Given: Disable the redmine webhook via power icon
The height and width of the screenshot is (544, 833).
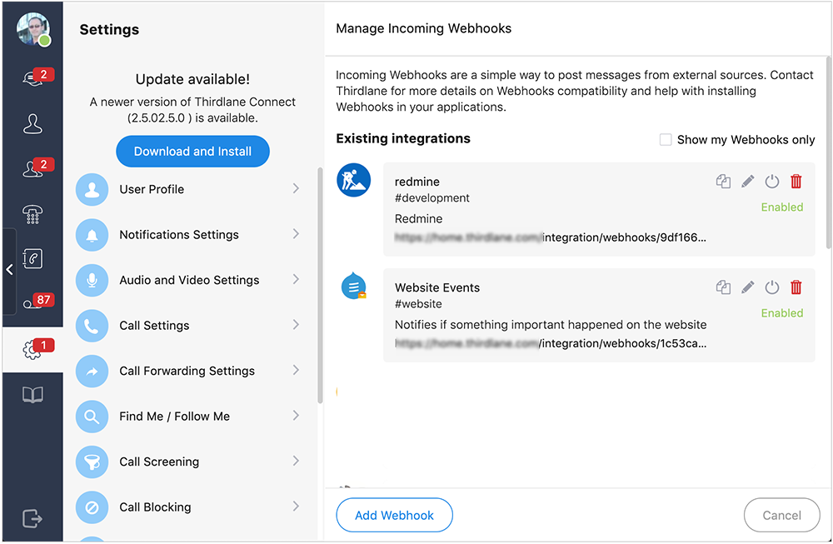Looking at the screenshot, I should [772, 181].
